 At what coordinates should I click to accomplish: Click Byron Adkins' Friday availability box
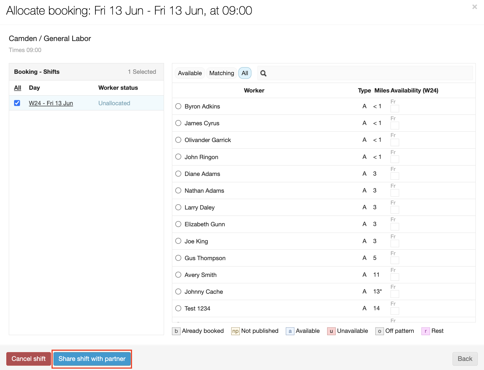point(395,108)
